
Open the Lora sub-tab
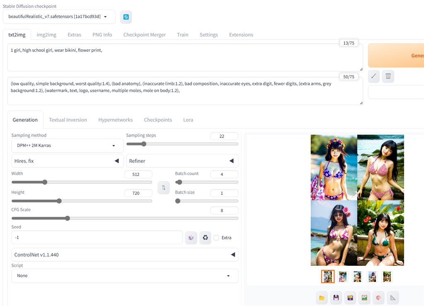click(x=188, y=120)
